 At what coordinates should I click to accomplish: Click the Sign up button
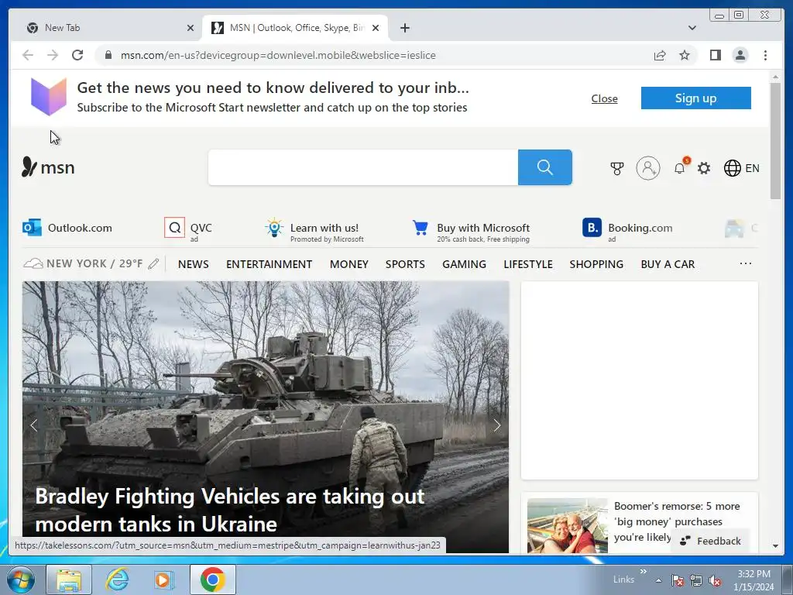696,98
